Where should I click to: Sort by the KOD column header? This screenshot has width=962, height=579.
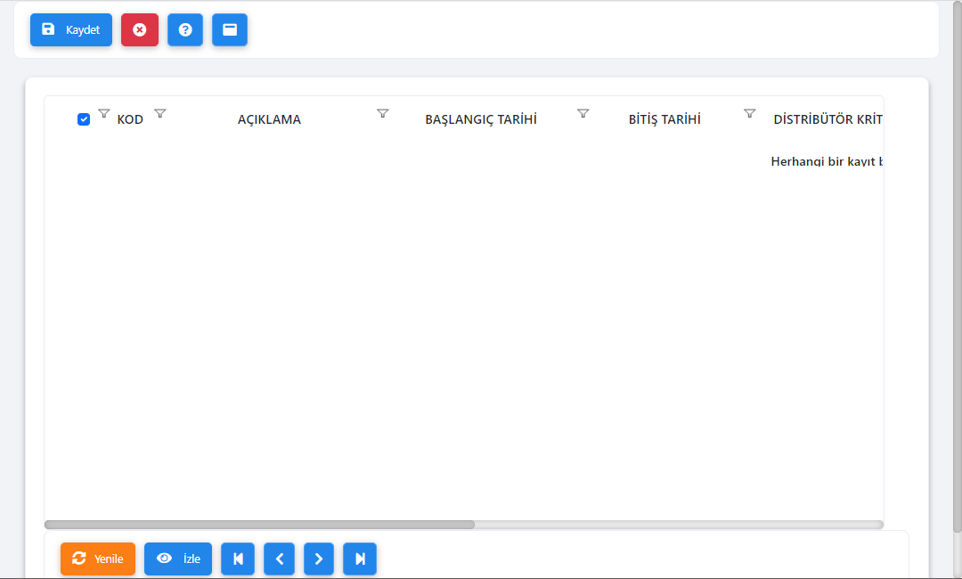pos(130,119)
